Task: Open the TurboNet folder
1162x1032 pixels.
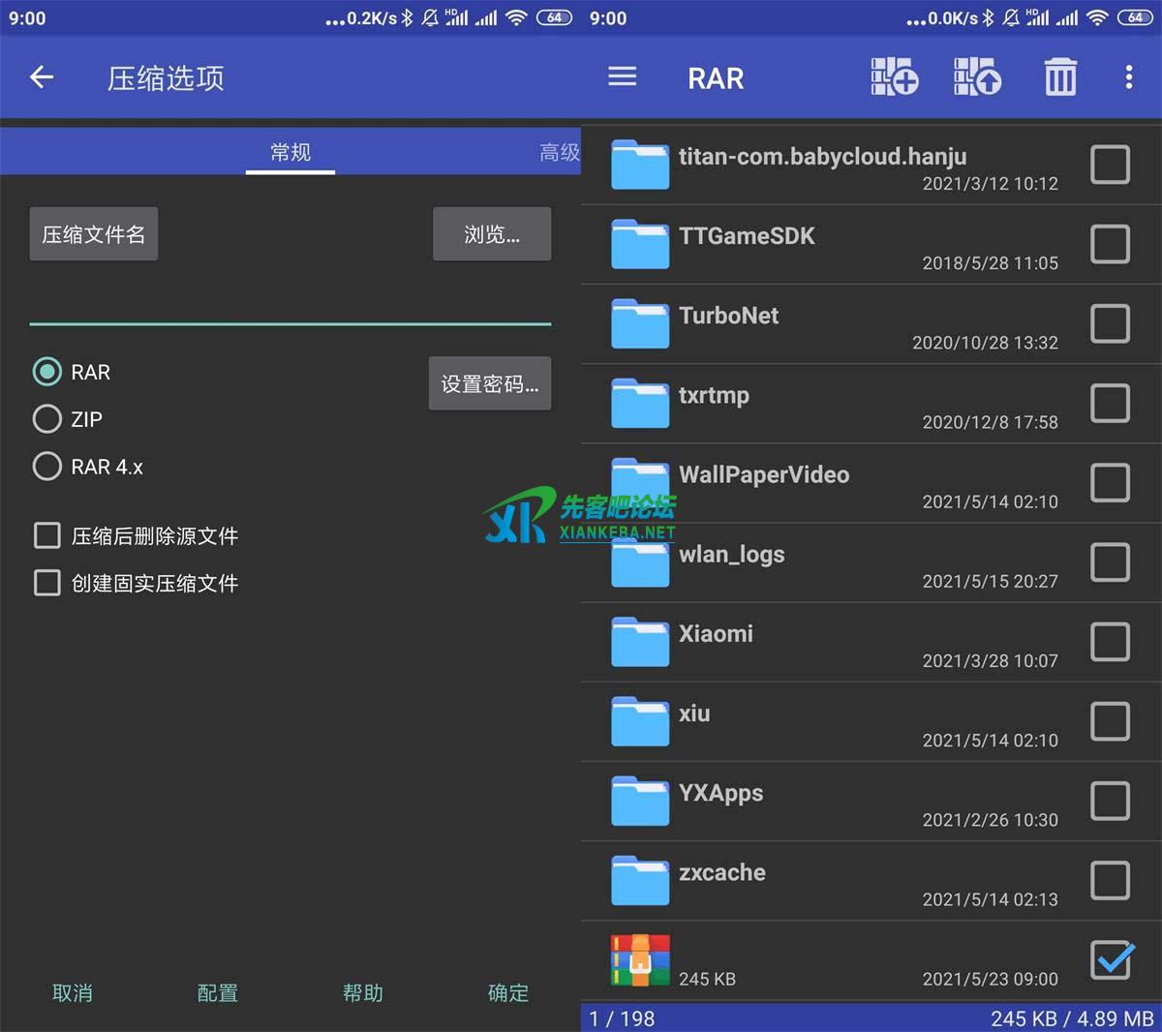Action: [x=728, y=317]
